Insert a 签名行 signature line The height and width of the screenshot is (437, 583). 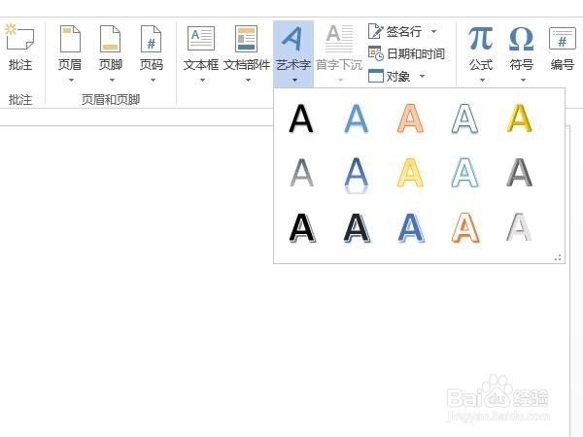395,31
